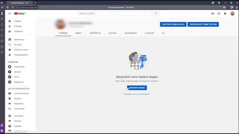Stop page loading with X button
Screen dimensions: 239x134
[x=13, y=7]
